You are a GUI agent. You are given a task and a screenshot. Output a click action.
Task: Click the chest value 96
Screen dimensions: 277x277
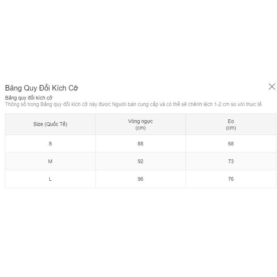[x=140, y=179]
